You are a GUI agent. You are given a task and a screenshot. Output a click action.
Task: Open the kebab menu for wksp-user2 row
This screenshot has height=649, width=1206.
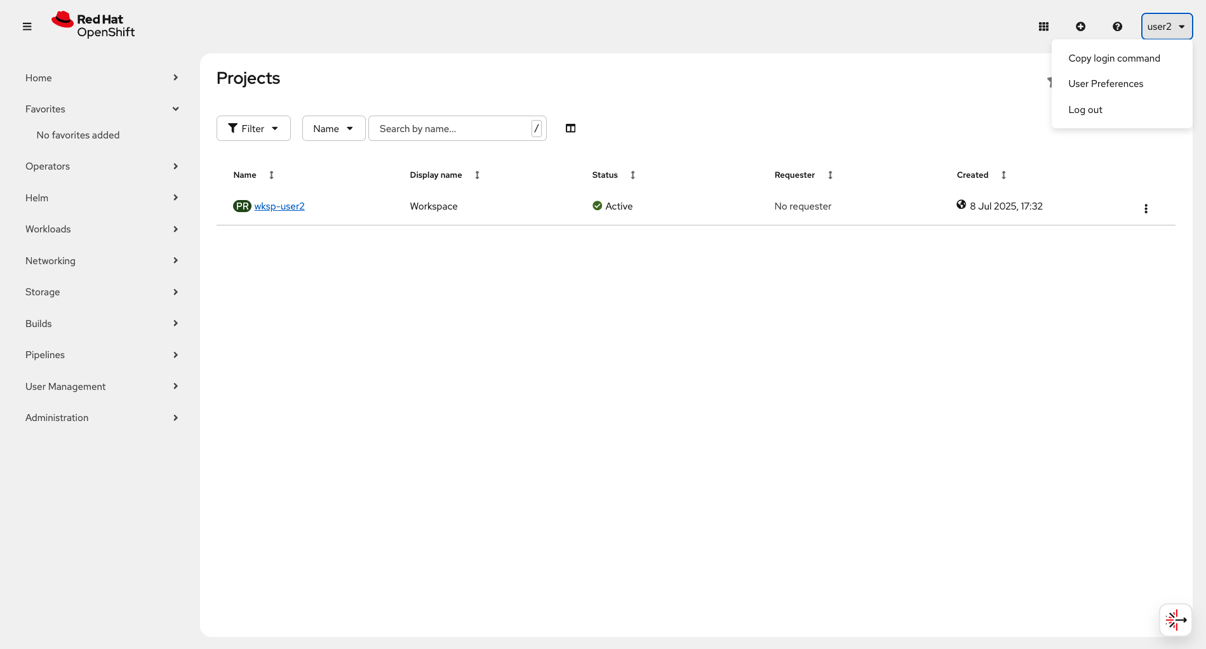[x=1146, y=208]
